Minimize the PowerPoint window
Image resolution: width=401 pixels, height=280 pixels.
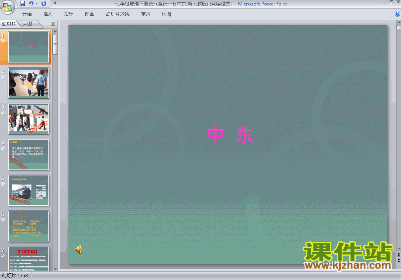[x=384, y=2]
